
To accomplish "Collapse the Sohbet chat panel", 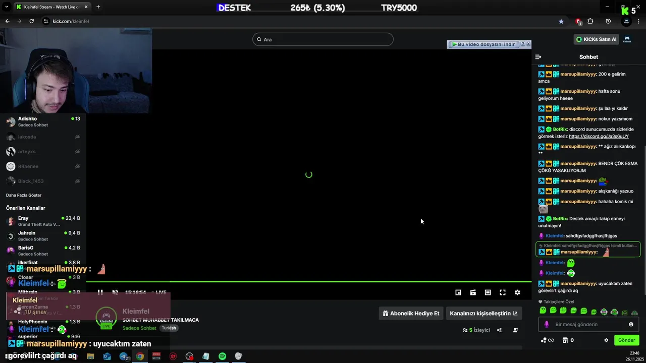I will point(538,57).
